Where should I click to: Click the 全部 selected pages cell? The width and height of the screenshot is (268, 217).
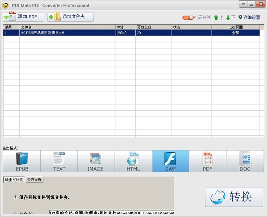[235, 33]
